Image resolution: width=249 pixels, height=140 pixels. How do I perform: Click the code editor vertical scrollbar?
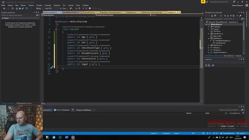click(202, 60)
